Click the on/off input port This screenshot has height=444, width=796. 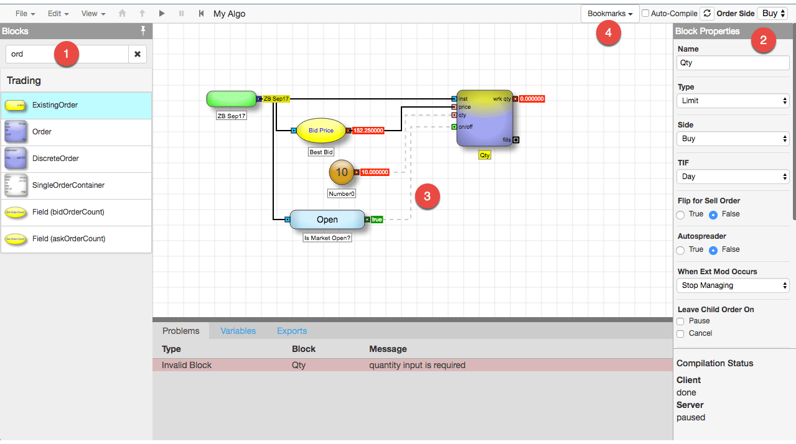pyautogui.click(x=454, y=127)
